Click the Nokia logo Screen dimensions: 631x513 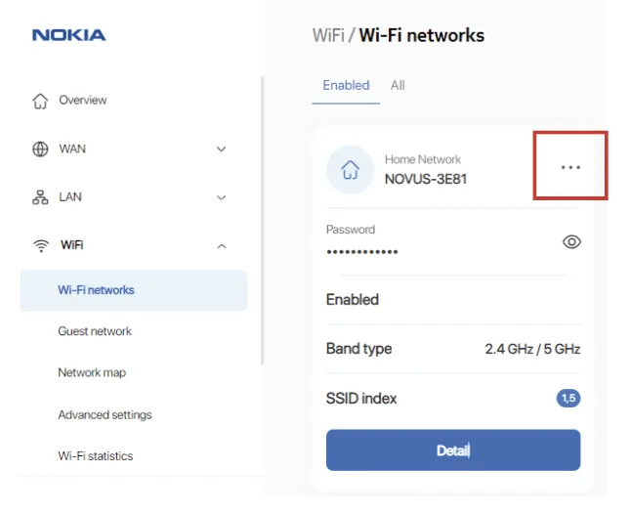[68, 35]
